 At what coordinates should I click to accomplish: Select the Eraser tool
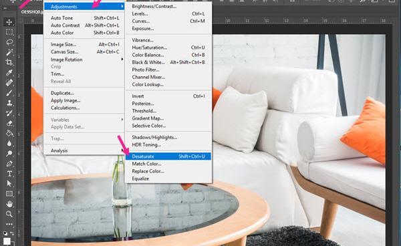pyautogui.click(x=9, y=123)
